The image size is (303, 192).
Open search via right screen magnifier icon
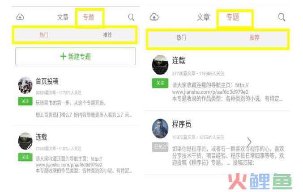282,17
